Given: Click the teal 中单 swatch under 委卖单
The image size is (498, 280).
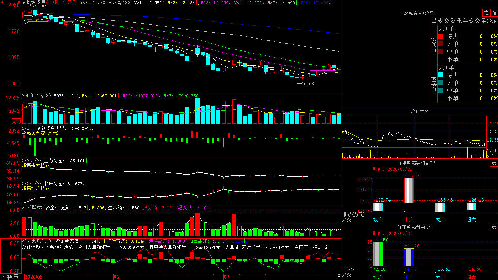Looking at the screenshot, I should point(441,91).
